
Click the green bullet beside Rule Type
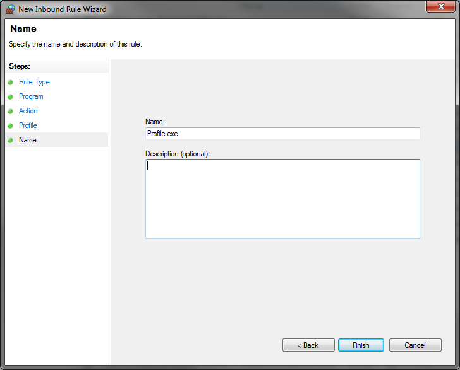point(10,82)
